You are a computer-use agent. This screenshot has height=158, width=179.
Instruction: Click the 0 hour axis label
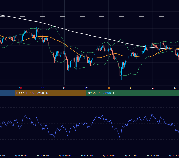(109, 88)
